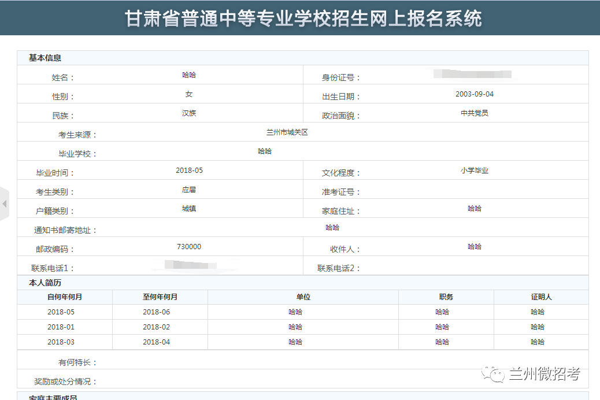Viewport: 600px width, 400px height.
Task: Click the 兰州微招考 watermark text
Action: pos(544,375)
